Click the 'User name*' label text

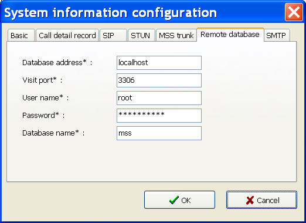click(x=43, y=97)
